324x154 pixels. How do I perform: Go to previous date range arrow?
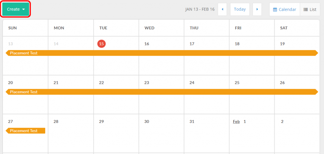(x=222, y=9)
